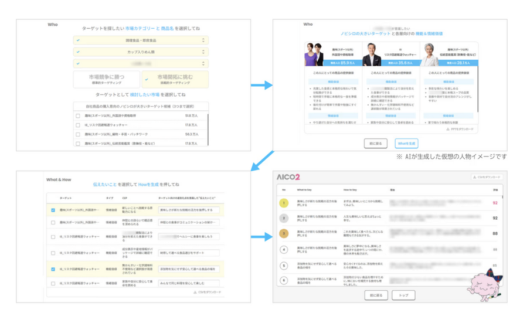Open the 調理食品・即席食品 category dropdown
Viewport: 530px width, 323px height.
click(x=141, y=40)
